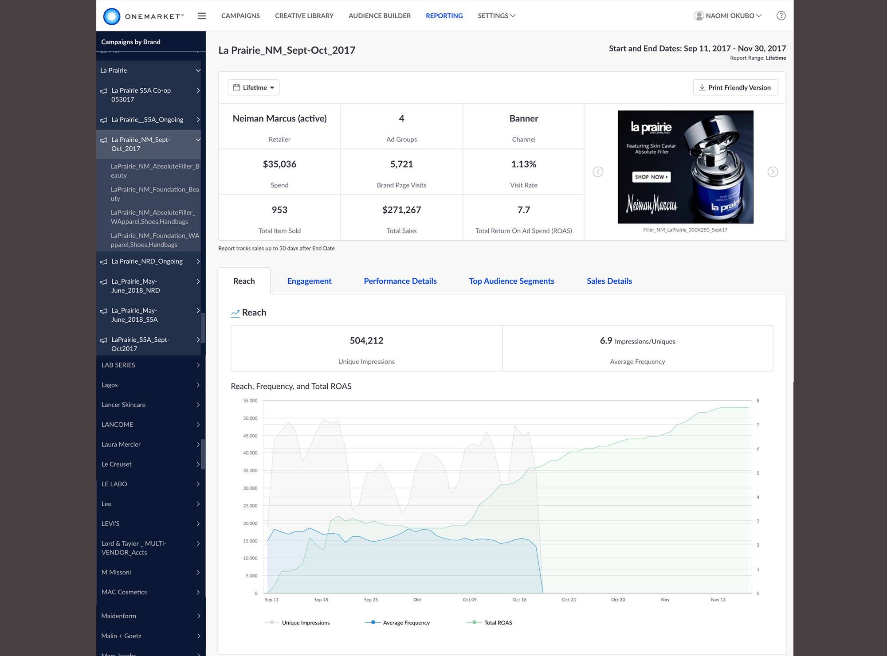
Task: Expand Lord & Taylor _ MULTI-VENDOR_Accts brand
Action: click(x=198, y=544)
